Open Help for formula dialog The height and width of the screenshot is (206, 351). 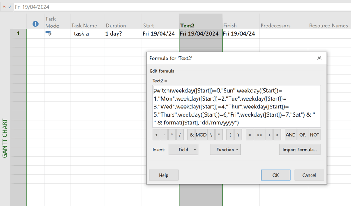tap(164, 175)
